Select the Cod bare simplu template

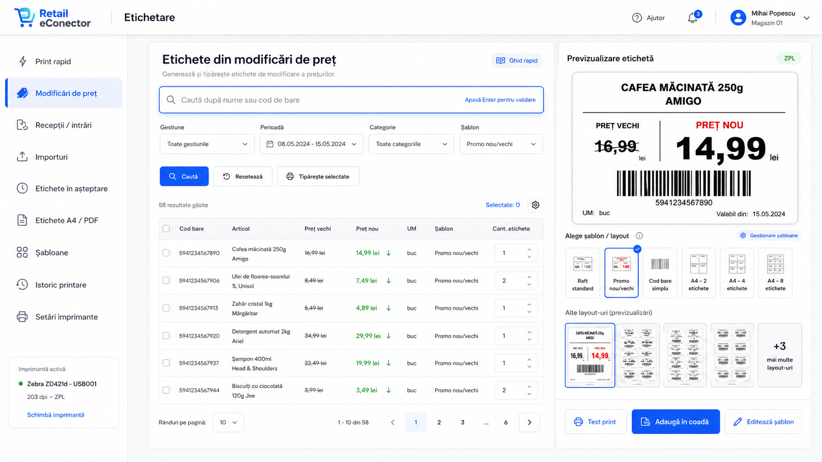[660, 272]
